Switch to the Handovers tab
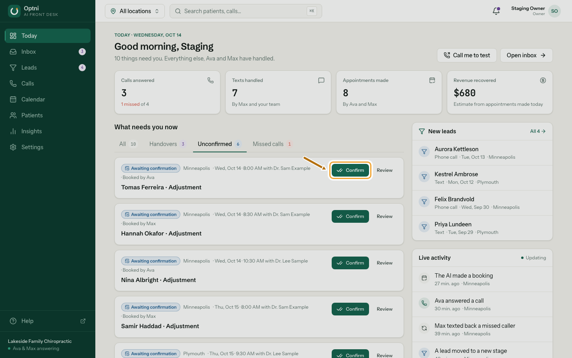The image size is (572, 358). click(x=167, y=144)
